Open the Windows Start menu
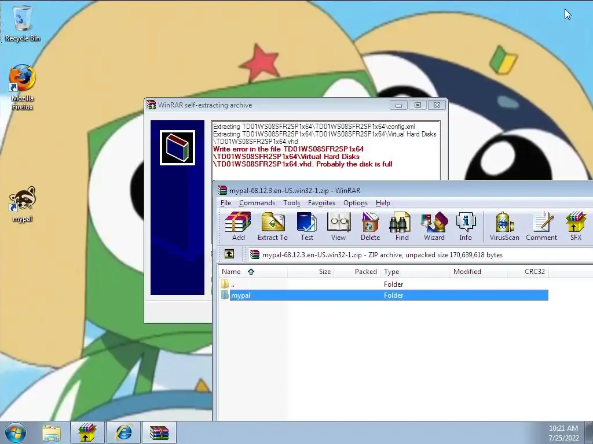 (x=15, y=432)
